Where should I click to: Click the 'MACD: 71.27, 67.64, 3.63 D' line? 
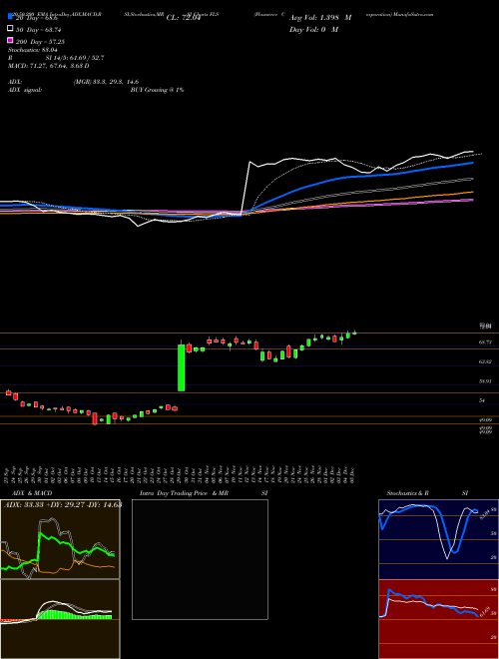point(49,66)
